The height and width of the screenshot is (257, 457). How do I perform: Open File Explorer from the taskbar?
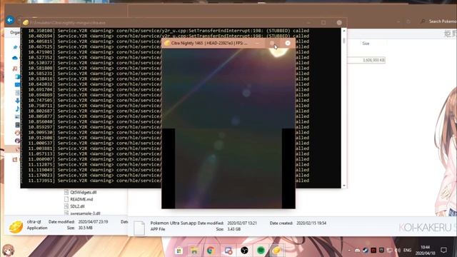point(194,251)
